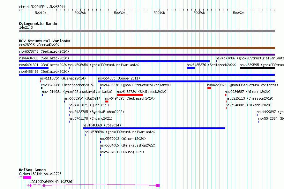Click the nsv5934687 (Almarri2020) label
284x189 pixels.
(x=248, y=92)
